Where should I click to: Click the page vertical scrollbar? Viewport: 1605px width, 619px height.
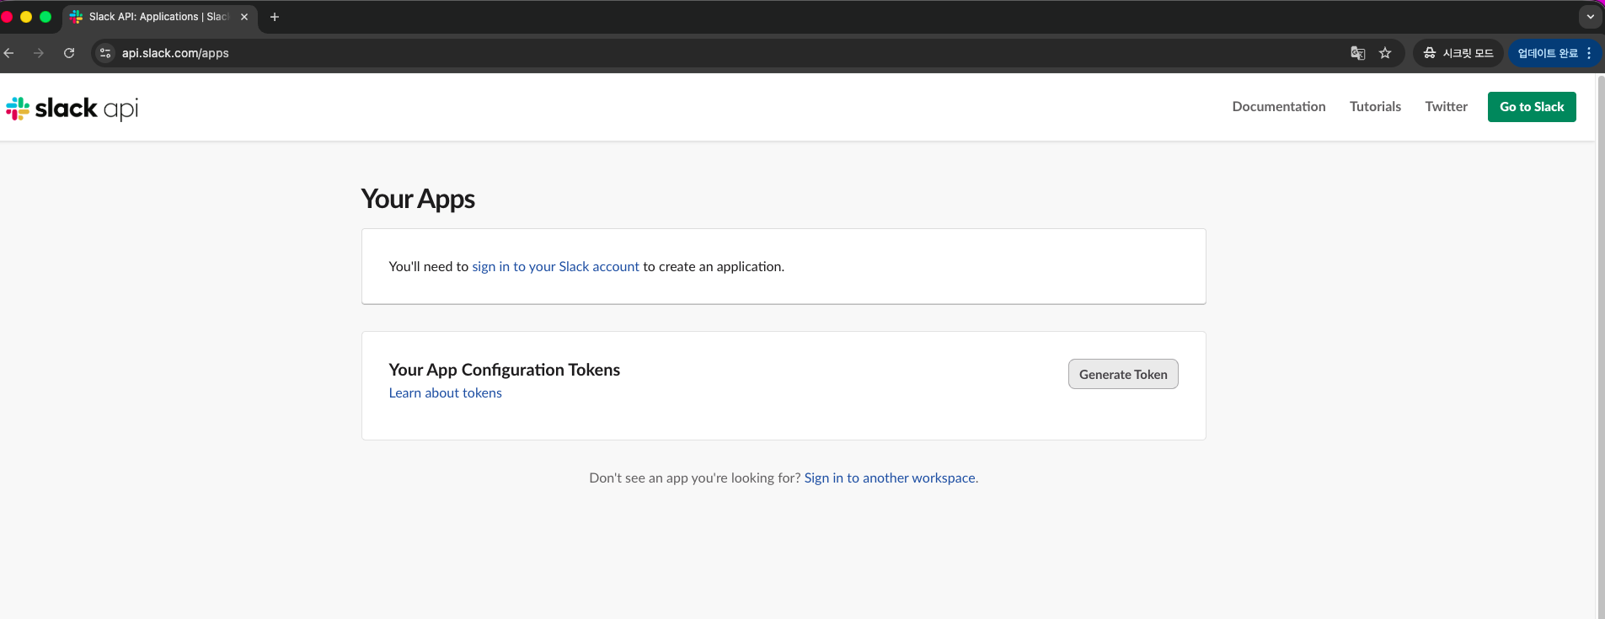click(x=1601, y=345)
